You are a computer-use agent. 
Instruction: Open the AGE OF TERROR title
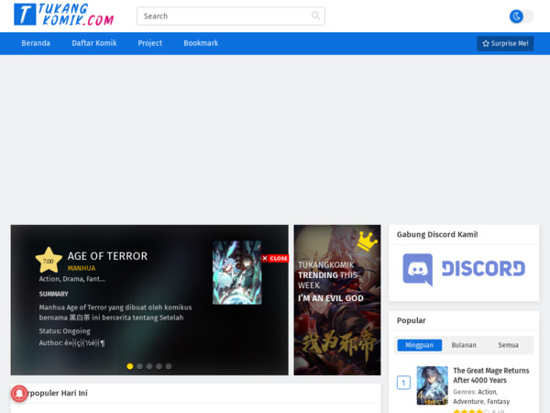click(x=107, y=256)
